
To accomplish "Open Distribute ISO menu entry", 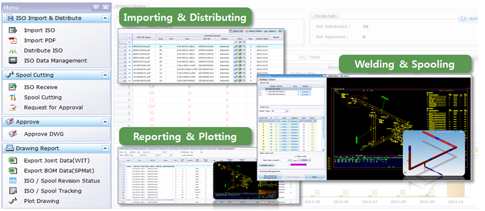I will 43,50.
